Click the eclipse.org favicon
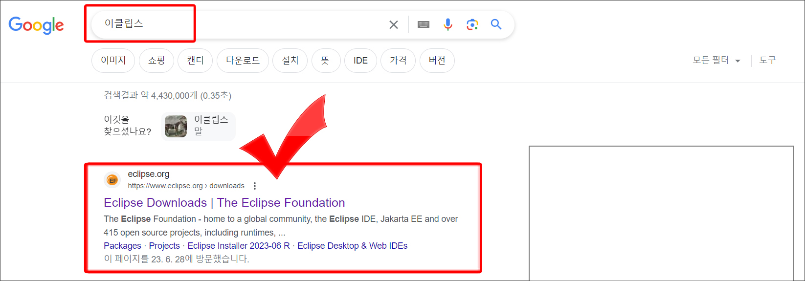 click(112, 180)
